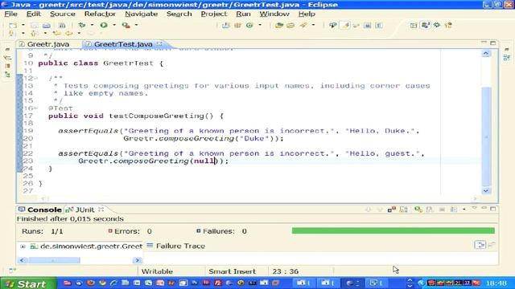The height and width of the screenshot is (289, 515).
Task: Switch to the GreetrTest.java editor tab
Action: (x=123, y=44)
